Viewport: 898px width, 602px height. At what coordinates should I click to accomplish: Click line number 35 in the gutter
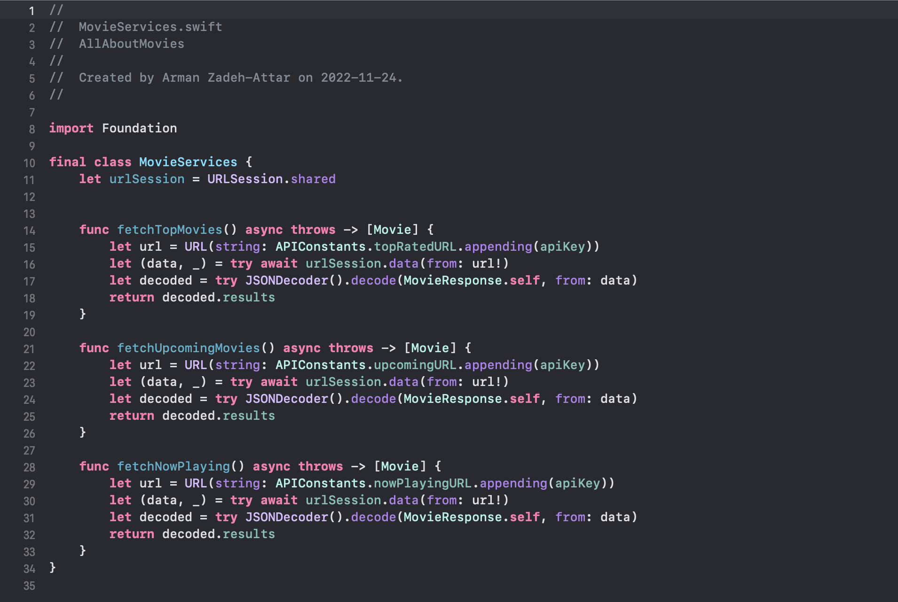29,586
